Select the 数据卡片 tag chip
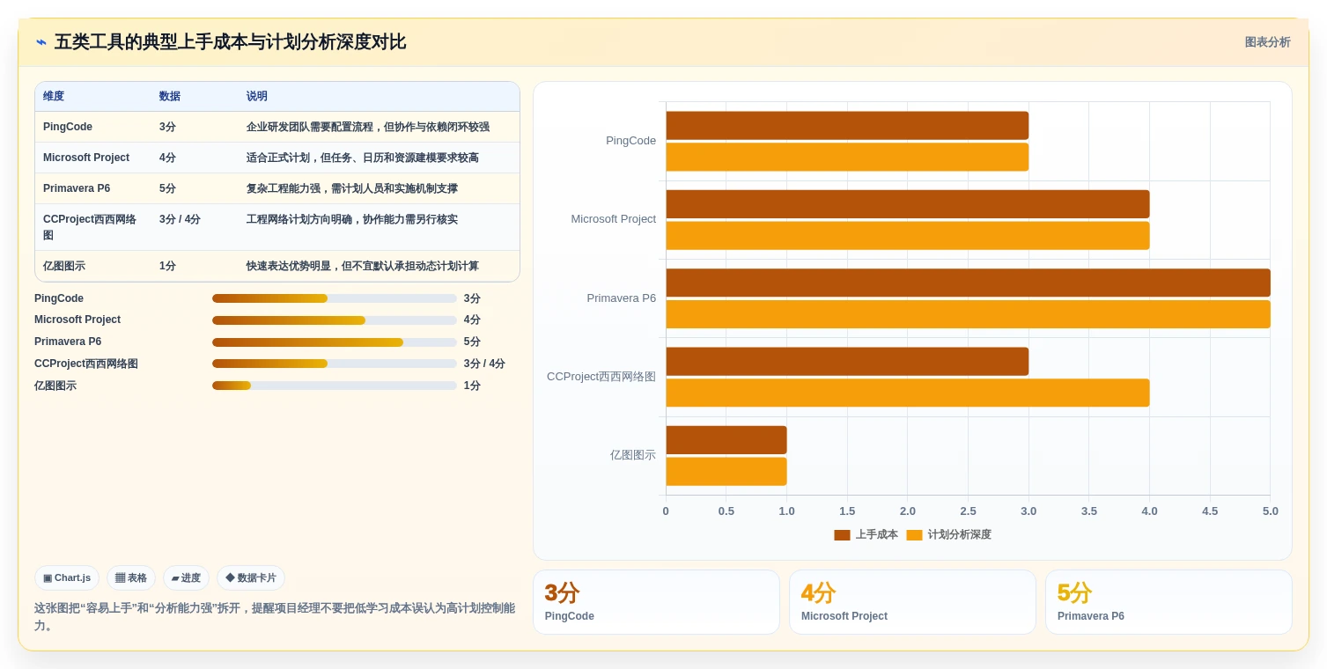1327x669 pixels. tap(251, 578)
